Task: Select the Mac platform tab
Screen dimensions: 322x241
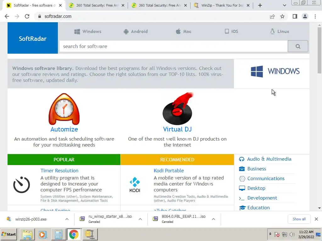Action: 183,32
